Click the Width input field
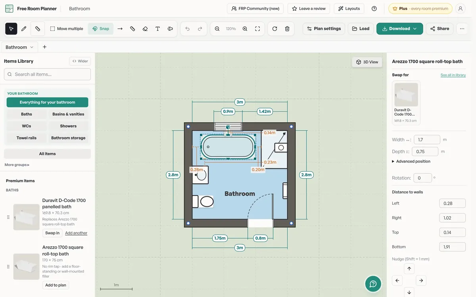Screen dimensions: 476x297 [427, 139]
